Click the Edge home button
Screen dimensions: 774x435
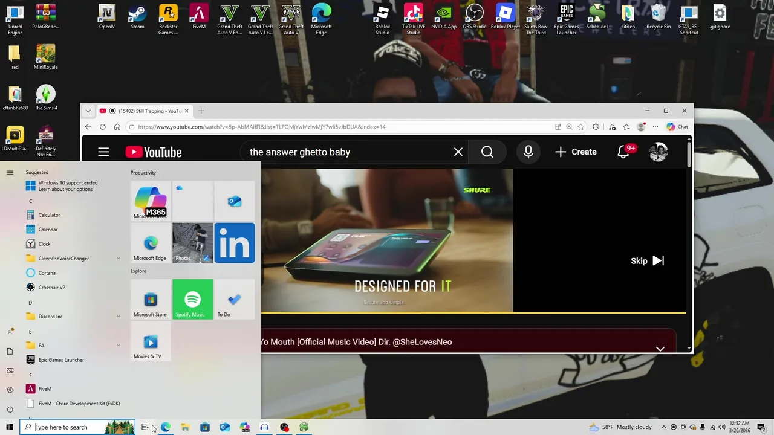(117, 127)
